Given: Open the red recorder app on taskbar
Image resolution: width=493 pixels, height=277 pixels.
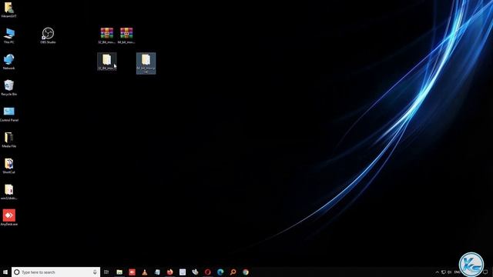Looking at the screenshot, I should (x=132, y=272).
